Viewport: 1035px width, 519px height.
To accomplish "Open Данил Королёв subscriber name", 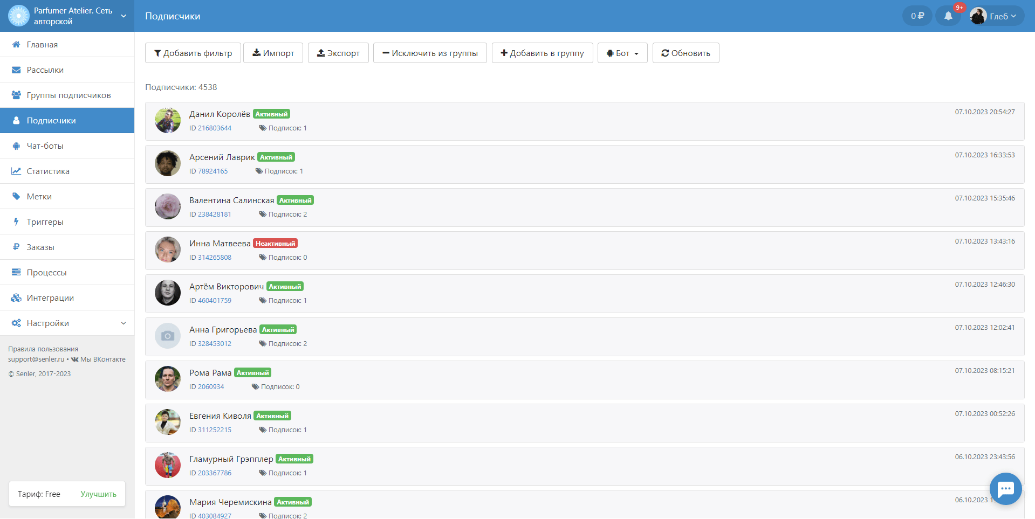I will [220, 114].
